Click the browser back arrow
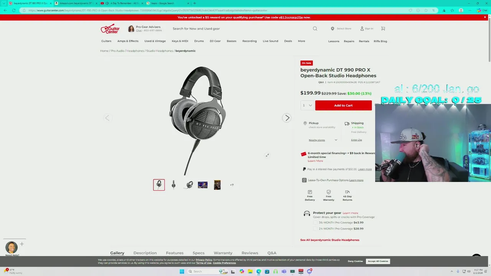This screenshot has width=491, height=276. 5,10
